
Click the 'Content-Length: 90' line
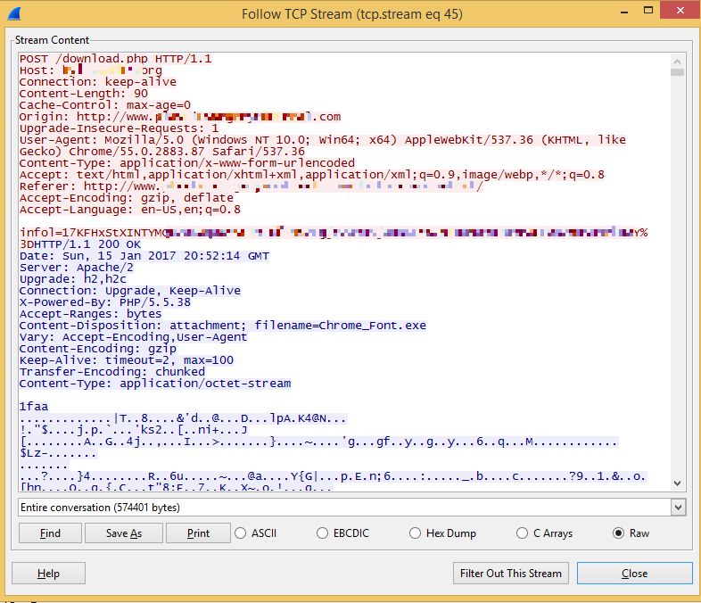[x=83, y=94]
